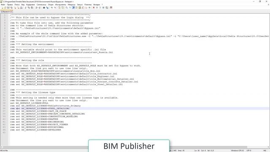Print the document using the Print icon
The image size is (270, 152).
click(22, 8)
